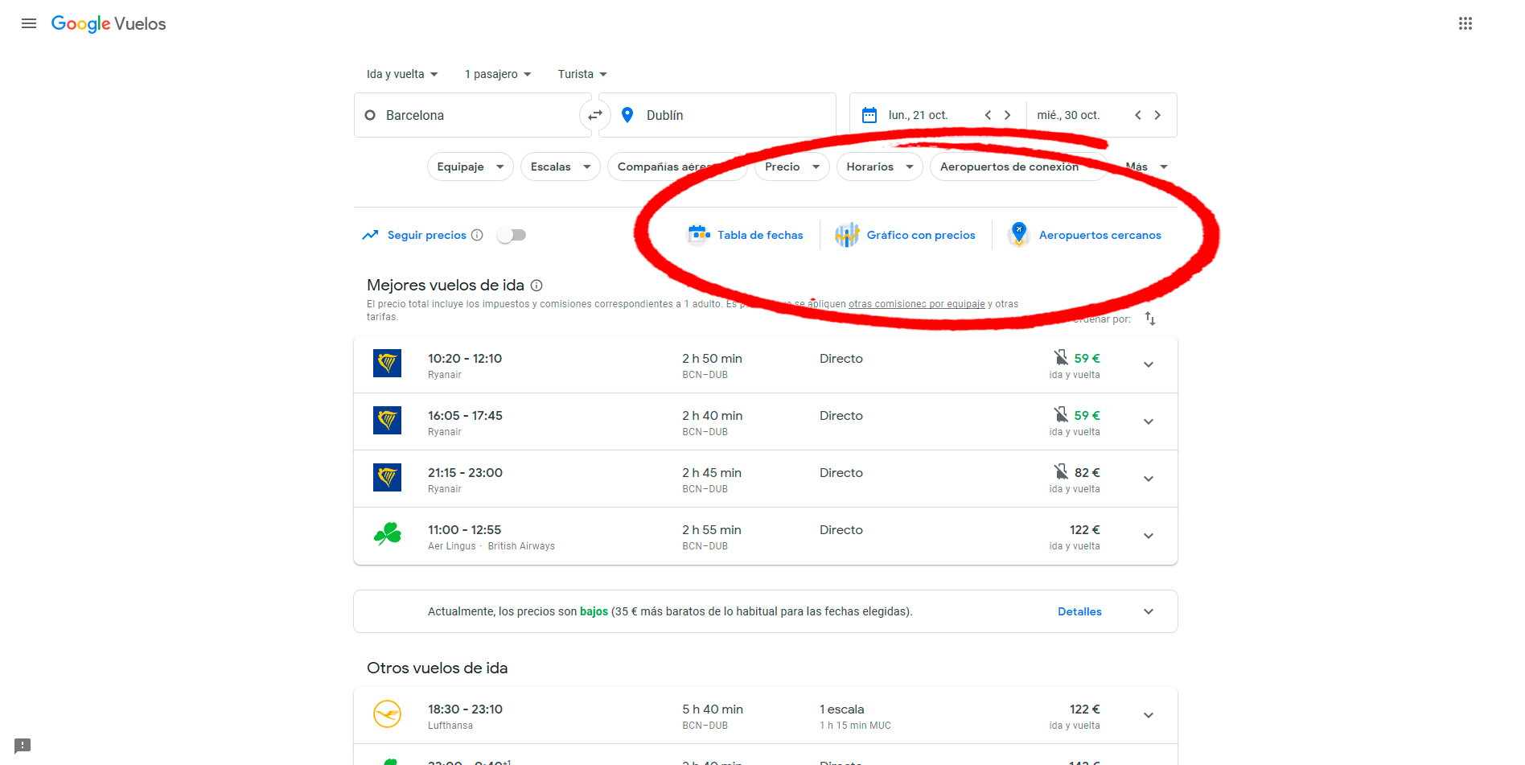Open the Tabla de fechas view
Image resolution: width=1525 pixels, height=765 pixels.
pyautogui.click(x=745, y=235)
